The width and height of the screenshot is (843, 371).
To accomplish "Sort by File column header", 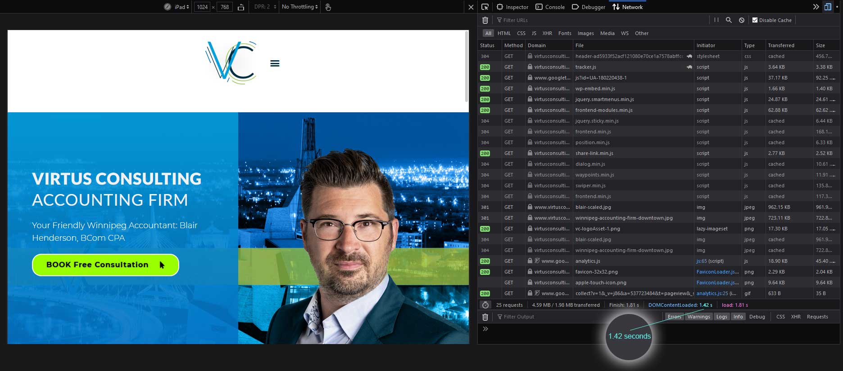I will pos(633,45).
